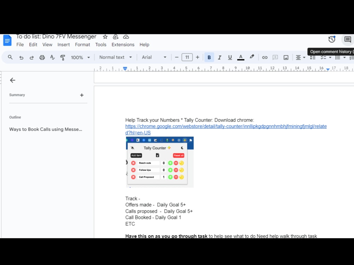The height and width of the screenshot is (265, 354).
Task: Open the File menu
Action: [x=20, y=45]
